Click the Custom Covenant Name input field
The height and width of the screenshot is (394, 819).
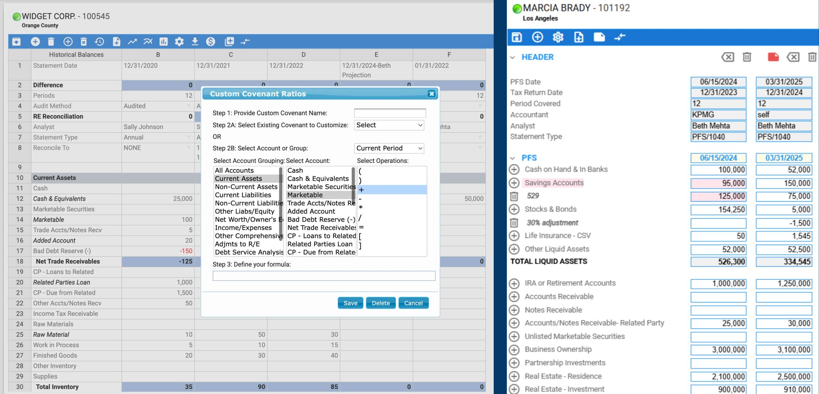click(390, 113)
